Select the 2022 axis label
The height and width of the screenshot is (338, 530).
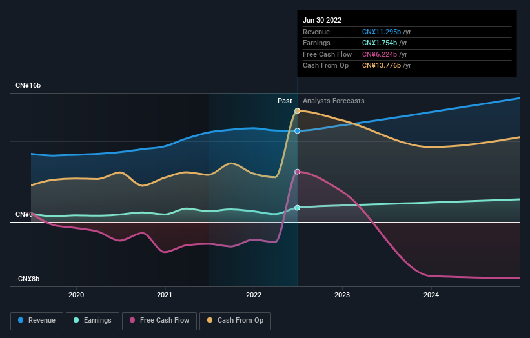click(254, 295)
